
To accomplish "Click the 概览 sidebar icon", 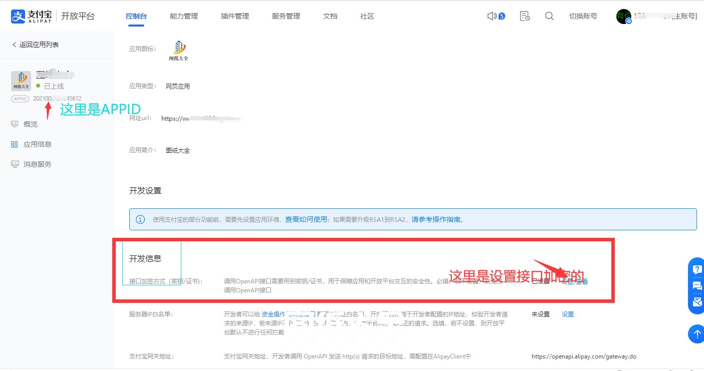I will tap(15, 124).
